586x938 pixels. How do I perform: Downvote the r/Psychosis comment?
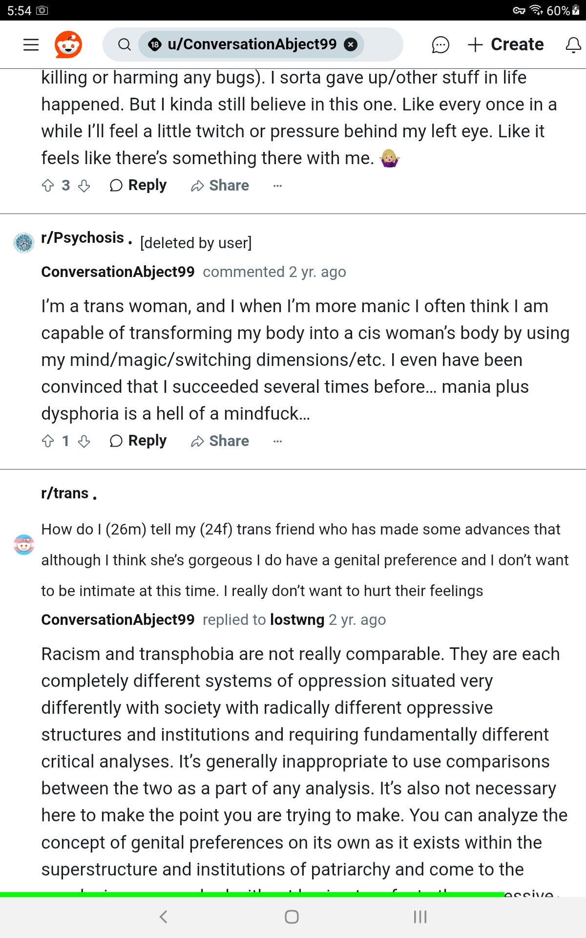point(84,441)
